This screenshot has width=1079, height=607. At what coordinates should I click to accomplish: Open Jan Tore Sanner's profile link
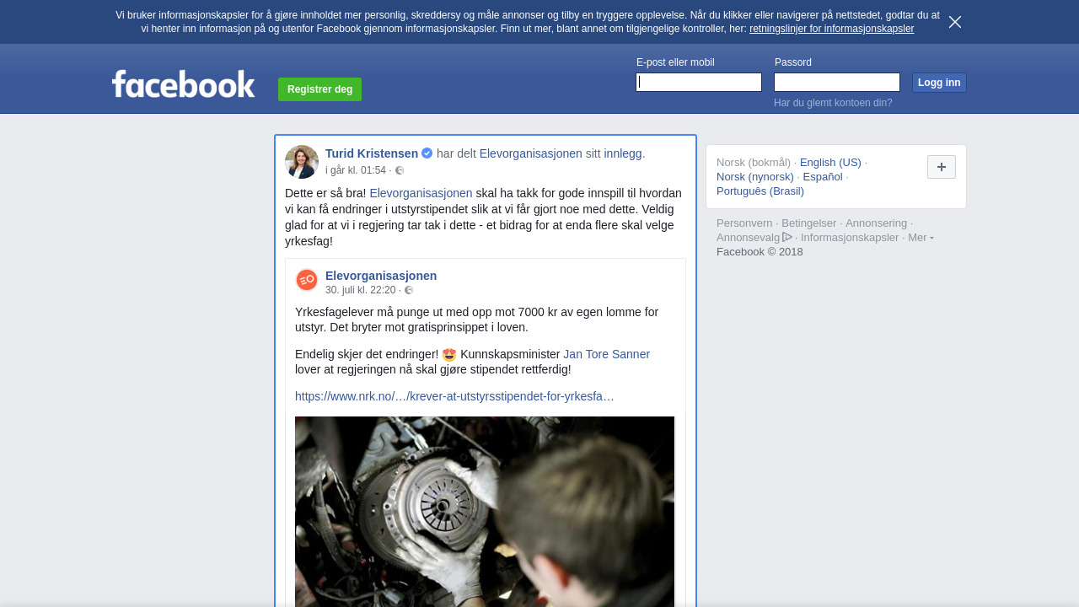pyautogui.click(x=606, y=354)
